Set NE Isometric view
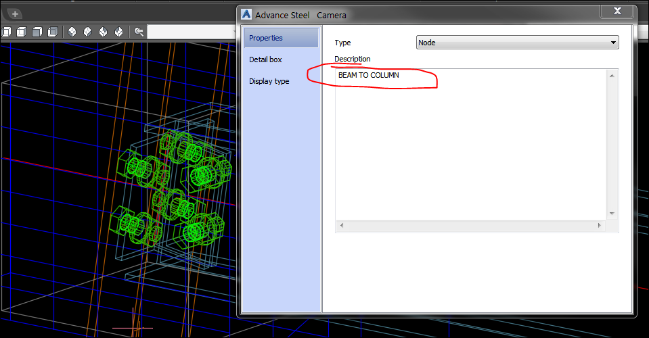Viewport: 649px width, 338px height. (x=103, y=32)
